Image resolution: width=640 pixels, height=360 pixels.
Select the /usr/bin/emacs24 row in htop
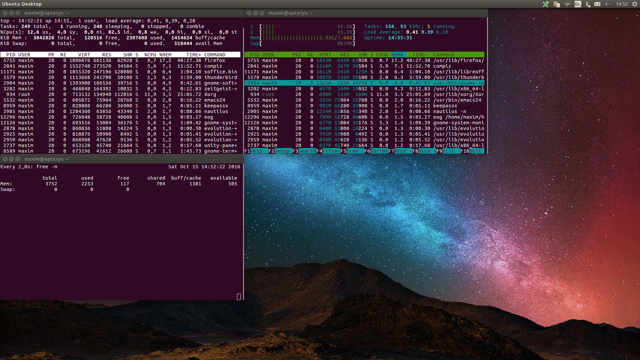point(364,100)
